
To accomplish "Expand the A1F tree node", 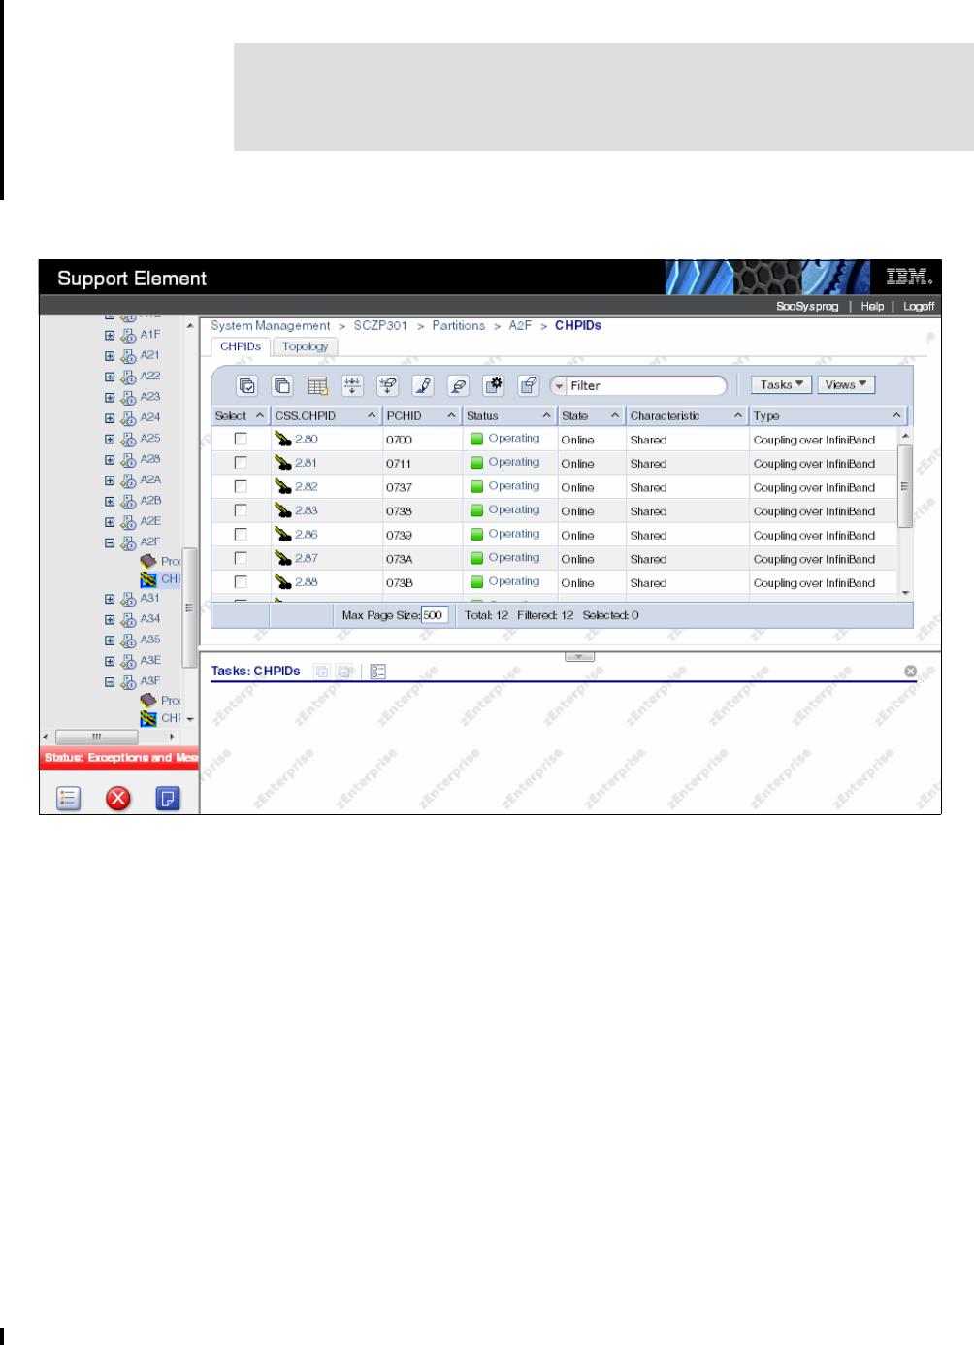I will (x=110, y=336).
